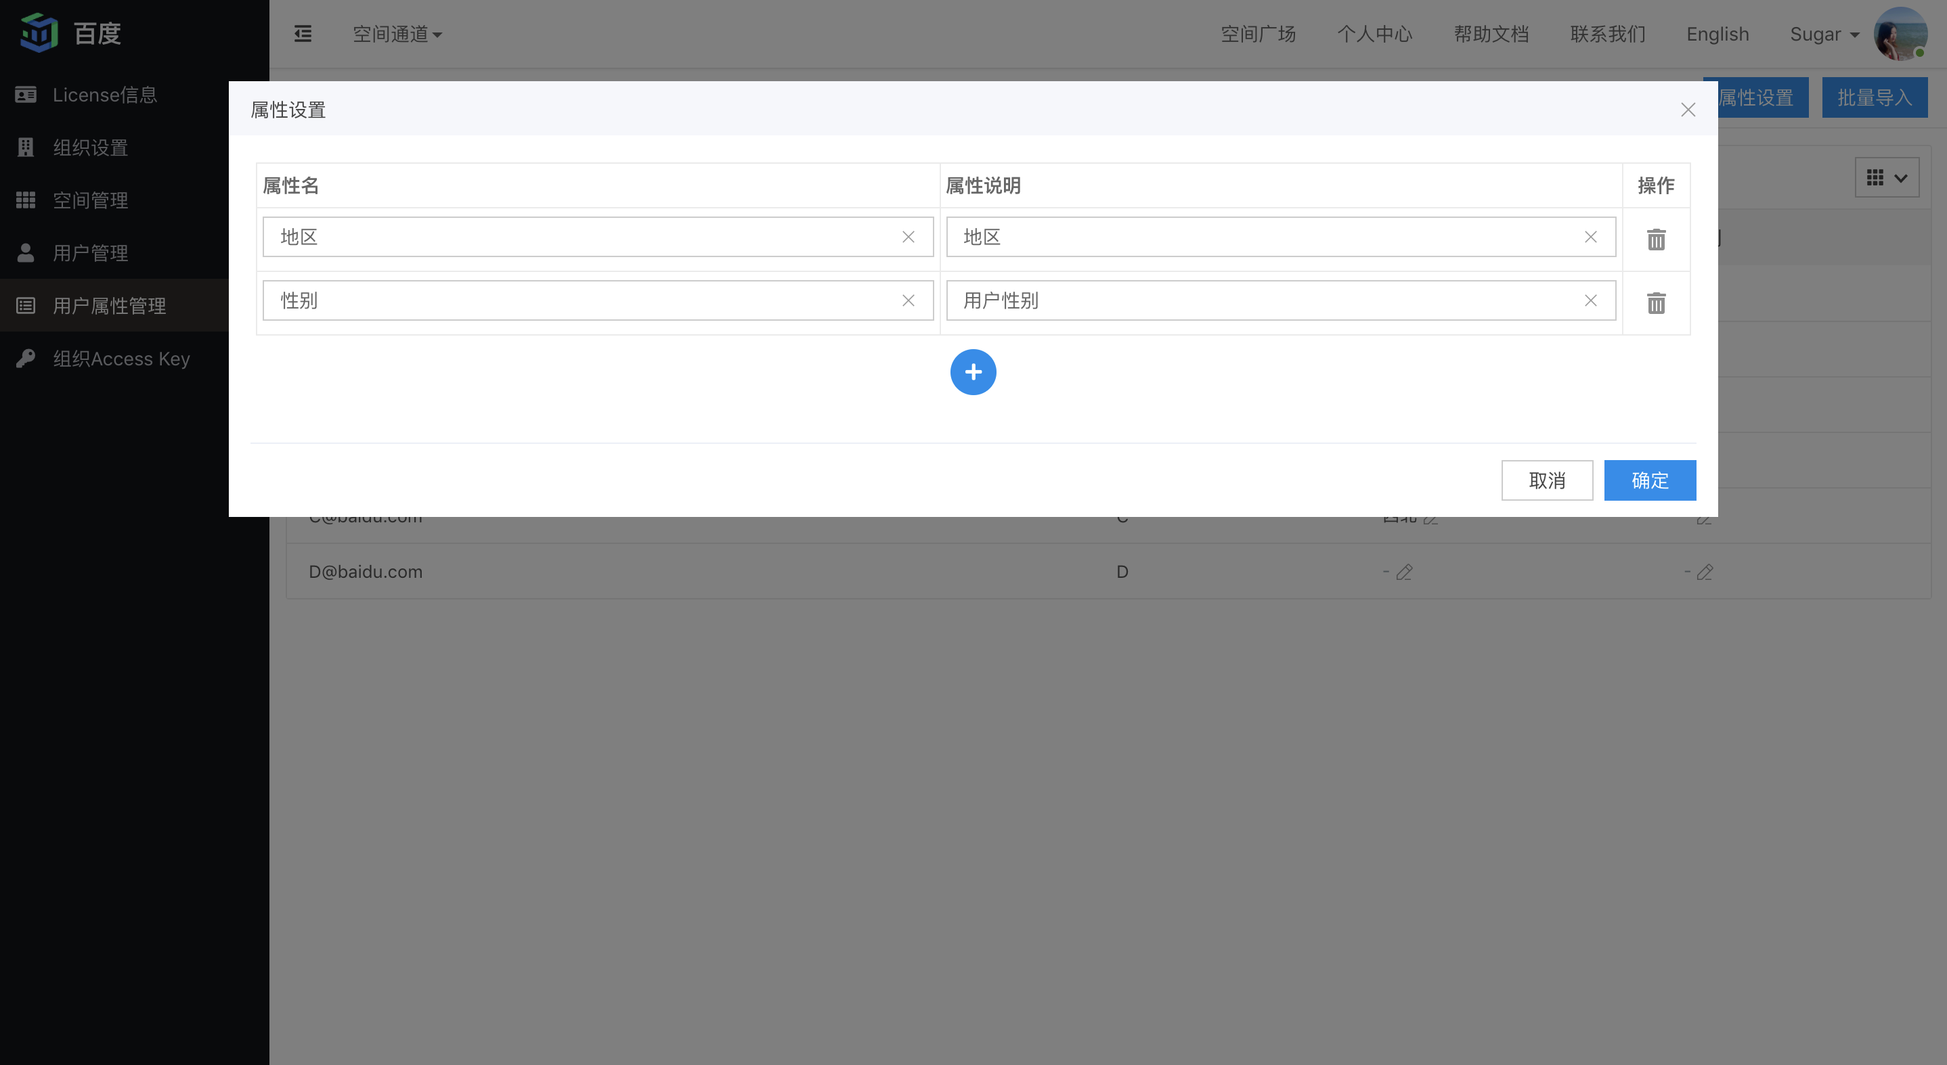Click the 批量导入 button
1947x1065 pixels.
pyautogui.click(x=1875, y=97)
